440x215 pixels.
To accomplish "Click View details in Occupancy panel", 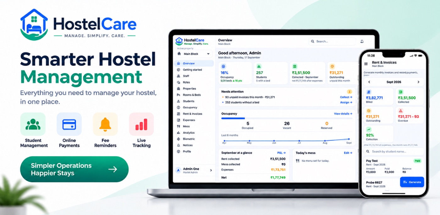I will [x=343, y=114].
